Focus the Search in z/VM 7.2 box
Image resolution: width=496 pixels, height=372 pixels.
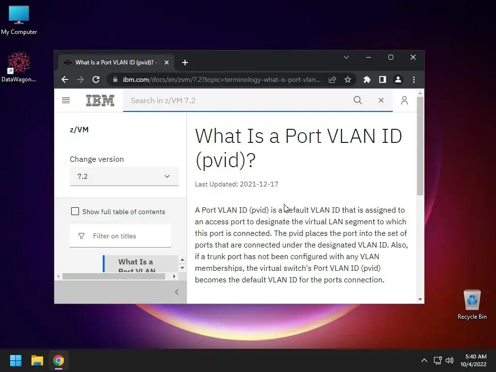coord(237,101)
